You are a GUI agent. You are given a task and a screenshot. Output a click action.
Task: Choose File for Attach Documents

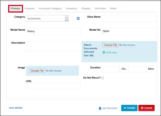[110, 45]
